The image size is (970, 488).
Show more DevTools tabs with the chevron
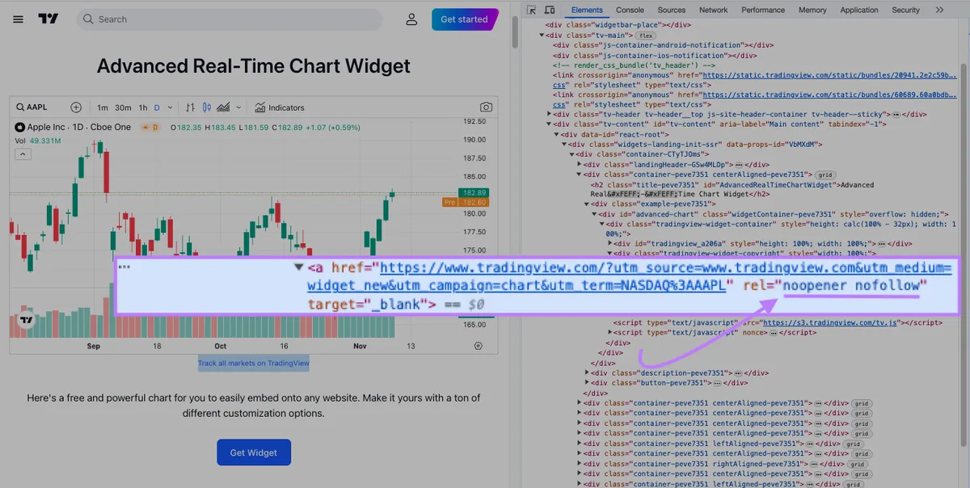tap(939, 10)
